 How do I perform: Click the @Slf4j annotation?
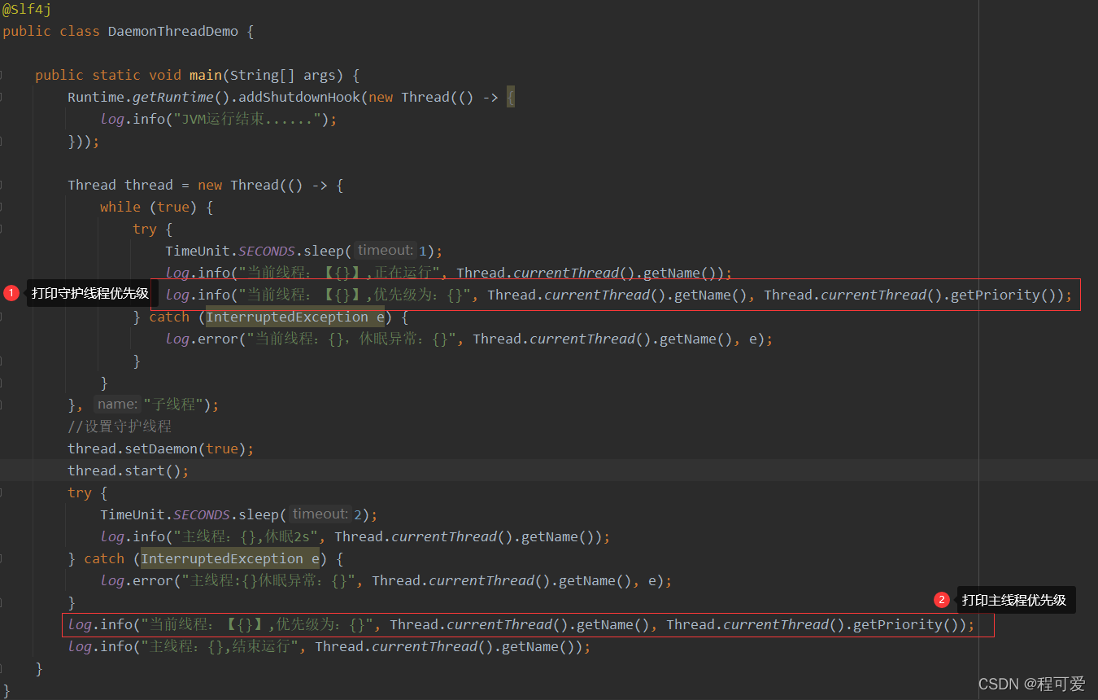pyautogui.click(x=27, y=9)
